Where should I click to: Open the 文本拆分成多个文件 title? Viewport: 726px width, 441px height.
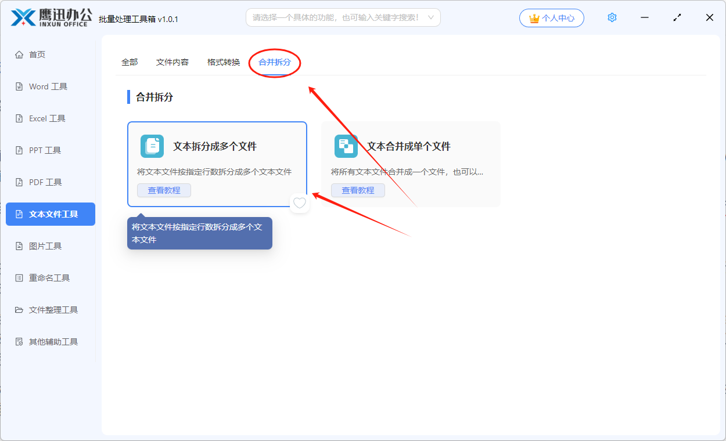(215, 147)
